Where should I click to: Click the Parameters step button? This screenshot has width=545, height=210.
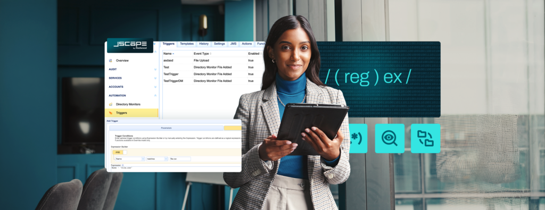166,128
